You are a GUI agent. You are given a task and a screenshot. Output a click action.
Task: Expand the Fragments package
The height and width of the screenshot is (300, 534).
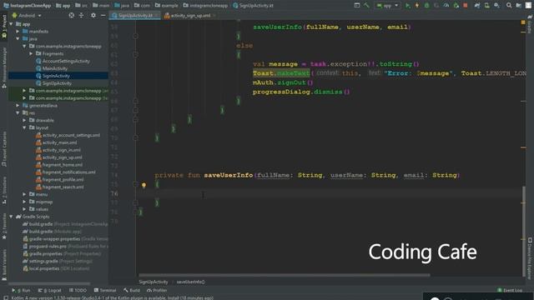pyautogui.click(x=31, y=53)
